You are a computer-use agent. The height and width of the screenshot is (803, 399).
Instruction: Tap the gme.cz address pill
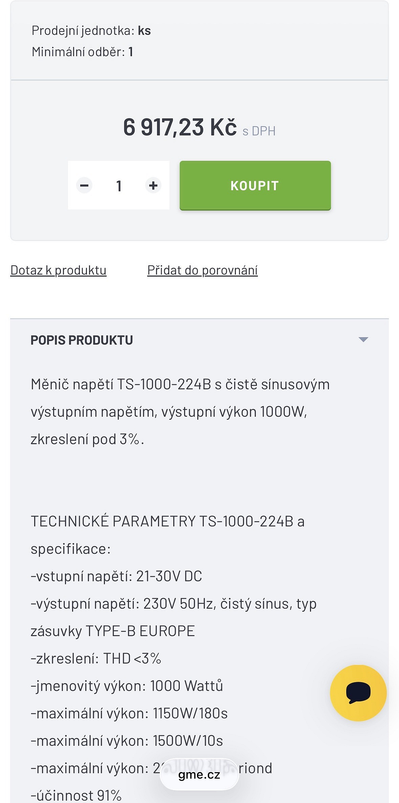[199, 775]
